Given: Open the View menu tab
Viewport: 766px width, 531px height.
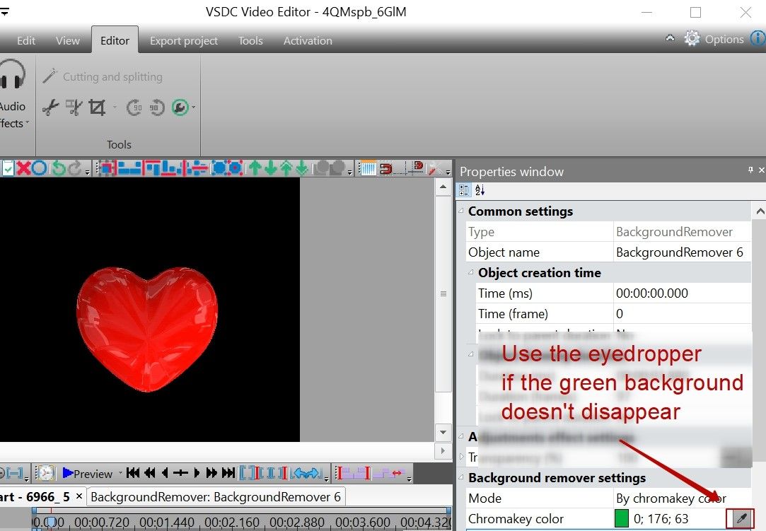Looking at the screenshot, I should (67, 40).
